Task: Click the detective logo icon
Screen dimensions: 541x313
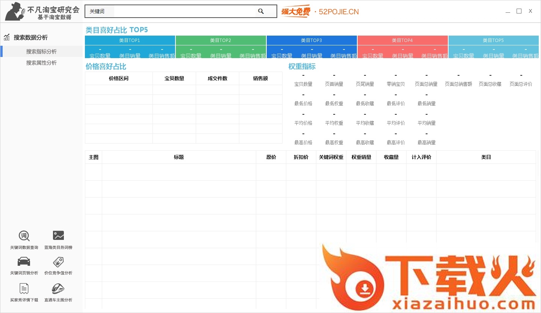Action: pyautogui.click(x=15, y=11)
